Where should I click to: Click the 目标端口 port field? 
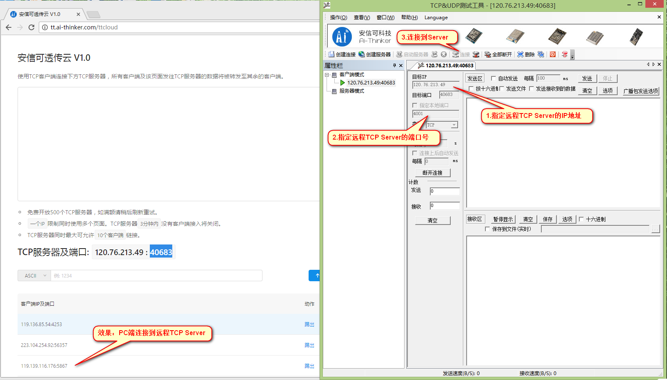[449, 95]
